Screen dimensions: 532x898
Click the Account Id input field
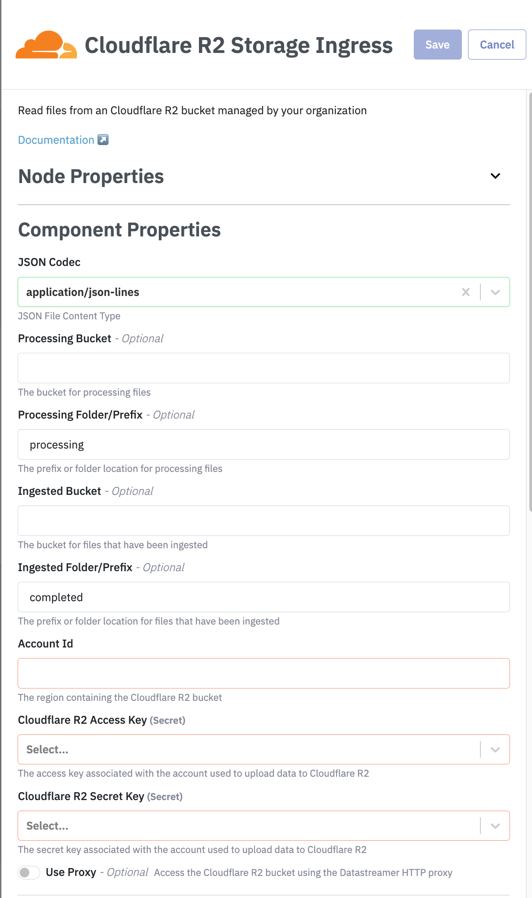[263, 673]
